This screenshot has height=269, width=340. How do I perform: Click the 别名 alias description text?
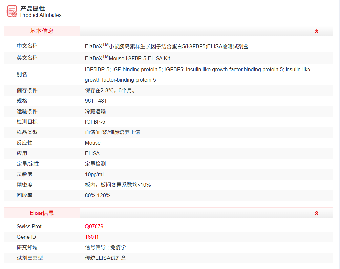click(197, 74)
